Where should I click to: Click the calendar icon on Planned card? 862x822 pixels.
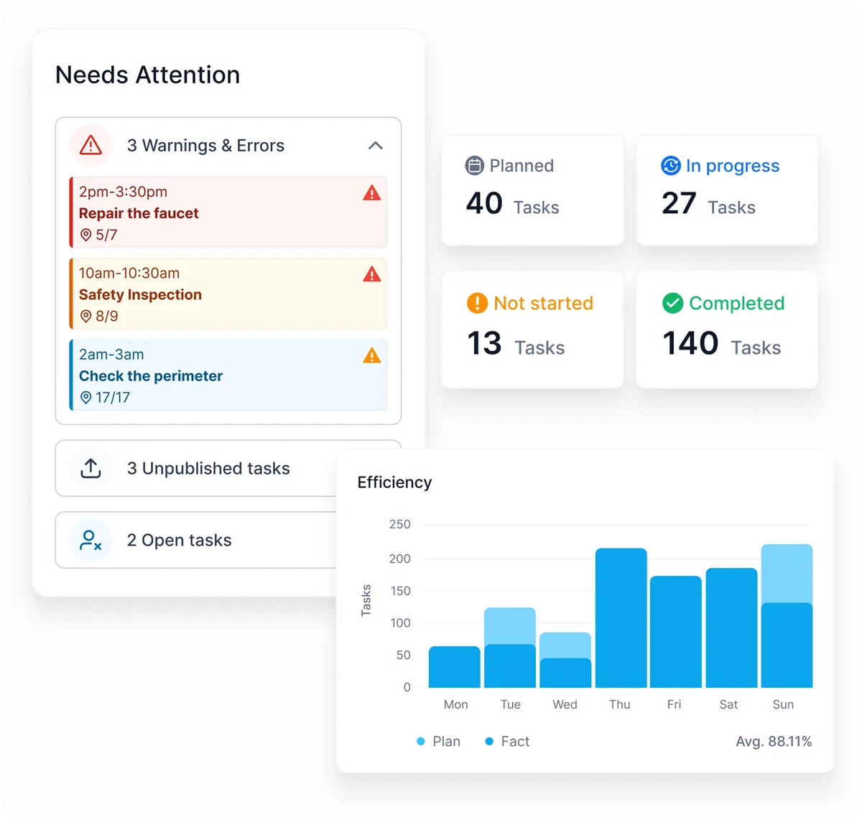[x=475, y=165]
